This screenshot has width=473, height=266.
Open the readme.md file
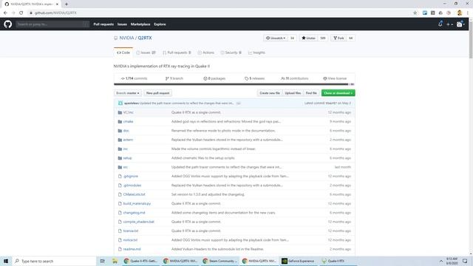click(132, 249)
